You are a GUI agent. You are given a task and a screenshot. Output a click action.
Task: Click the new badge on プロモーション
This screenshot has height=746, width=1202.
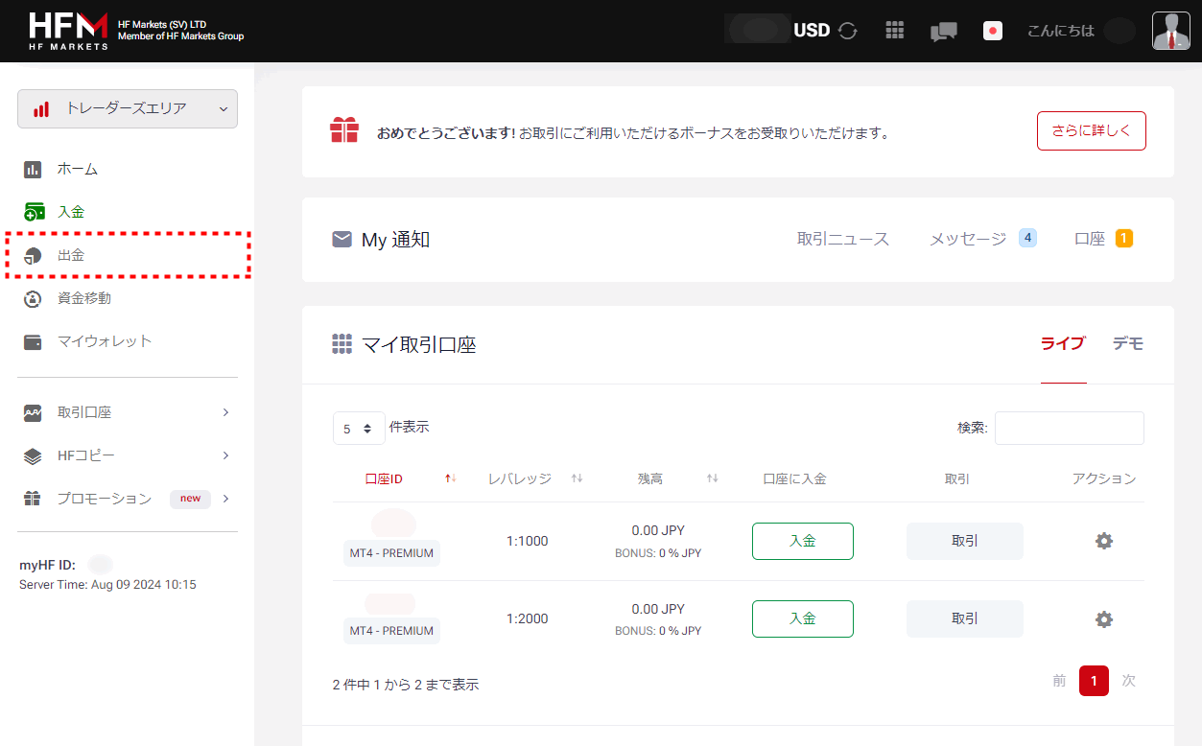pyautogui.click(x=190, y=499)
